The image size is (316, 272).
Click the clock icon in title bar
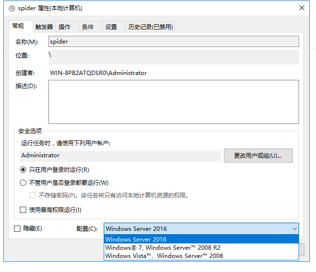(x=11, y=8)
